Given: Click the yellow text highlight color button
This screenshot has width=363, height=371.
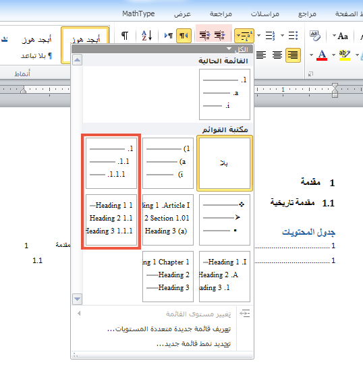Looking at the screenshot, I should 345,55.
